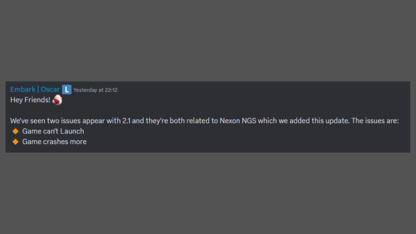Click the word both in the message
This screenshot has height=234, width=416.
177,121
